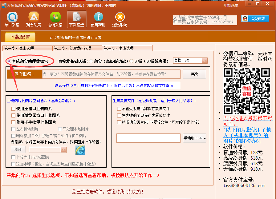The image size is (276, 199).
Task: Enable 使用千牛批量上传图片 checkbox
Action: tap(13, 122)
